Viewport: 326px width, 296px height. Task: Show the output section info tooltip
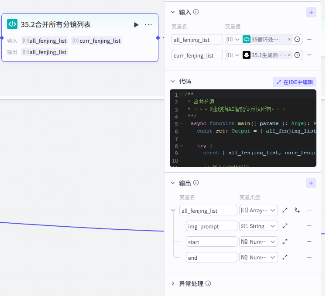click(196, 183)
